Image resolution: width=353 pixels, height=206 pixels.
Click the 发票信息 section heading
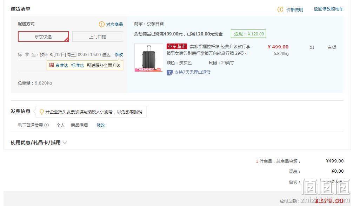tap(20, 112)
